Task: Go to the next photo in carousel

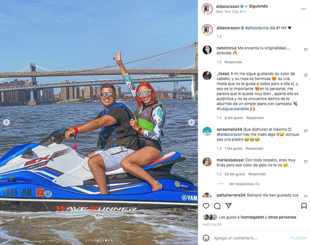Action: (x=191, y=122)
